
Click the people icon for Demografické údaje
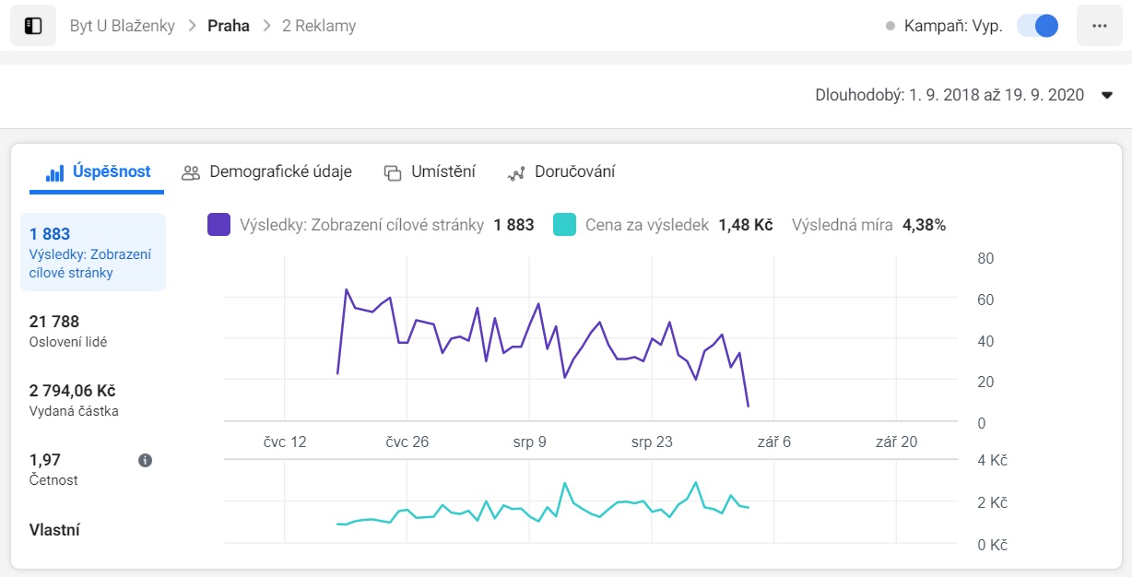[191, 172]
